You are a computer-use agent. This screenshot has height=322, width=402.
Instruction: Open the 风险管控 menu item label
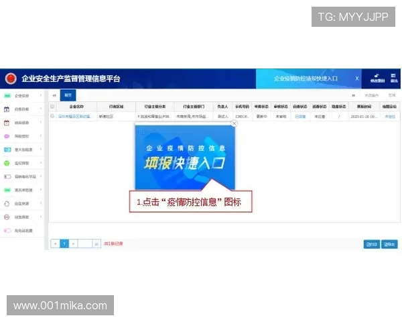(x=22, y=136)
